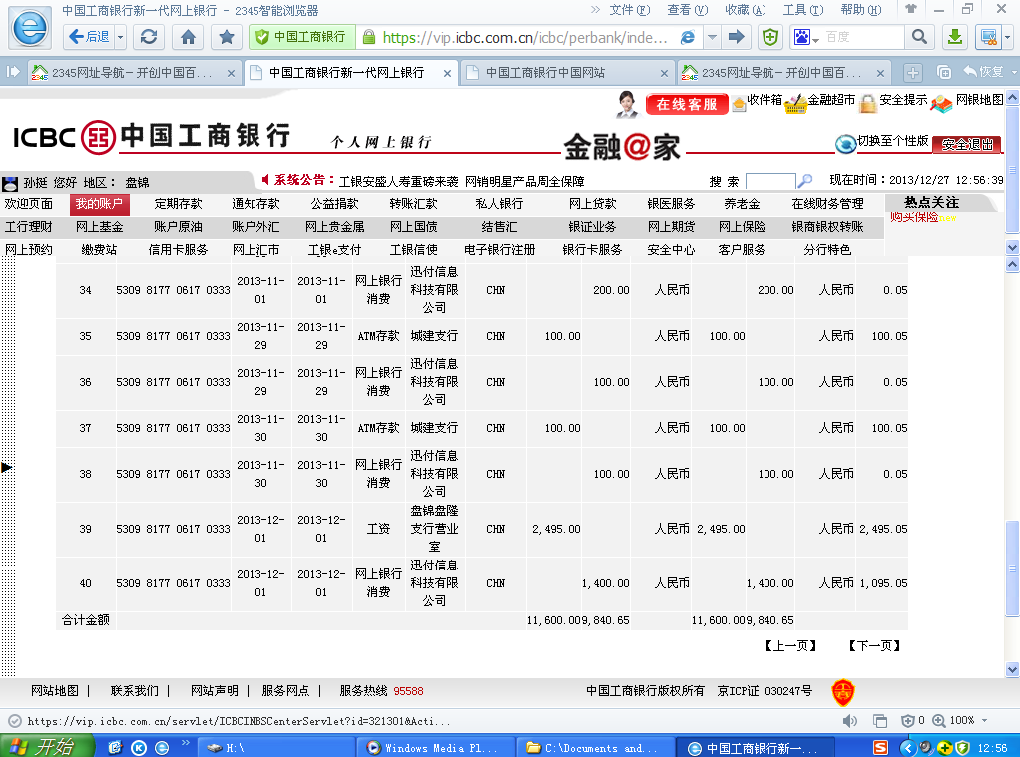
Task: Click the 安全退出 logout button
Action: tap(967, 144)
